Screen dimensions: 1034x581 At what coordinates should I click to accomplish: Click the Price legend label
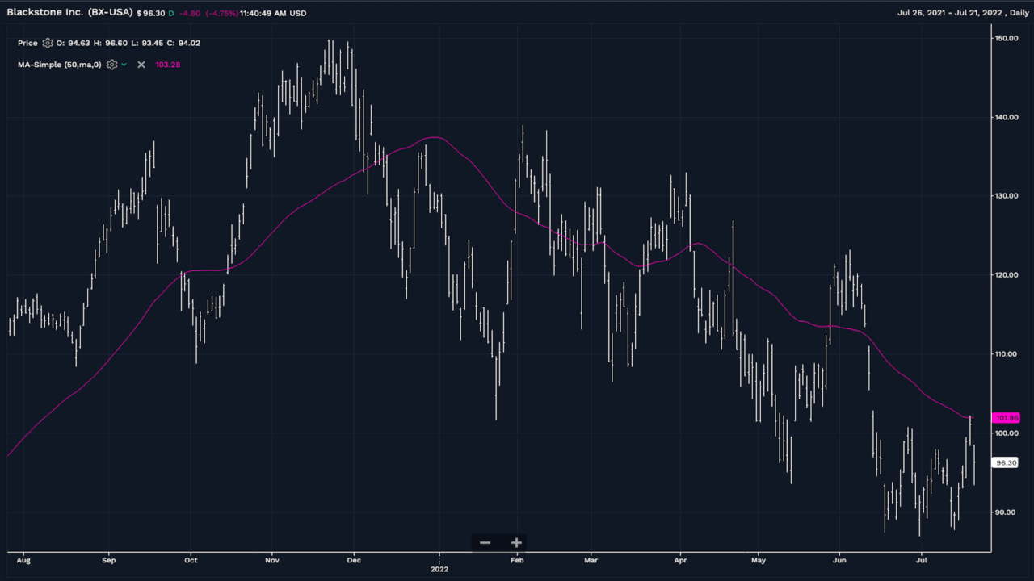coord(27,44)
